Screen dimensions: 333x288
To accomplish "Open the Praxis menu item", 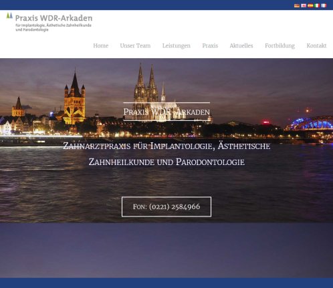I will pyautogui.click(x=210, y=45).
